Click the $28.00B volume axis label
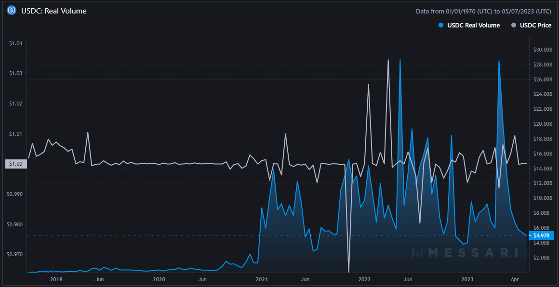 point(542,65)
